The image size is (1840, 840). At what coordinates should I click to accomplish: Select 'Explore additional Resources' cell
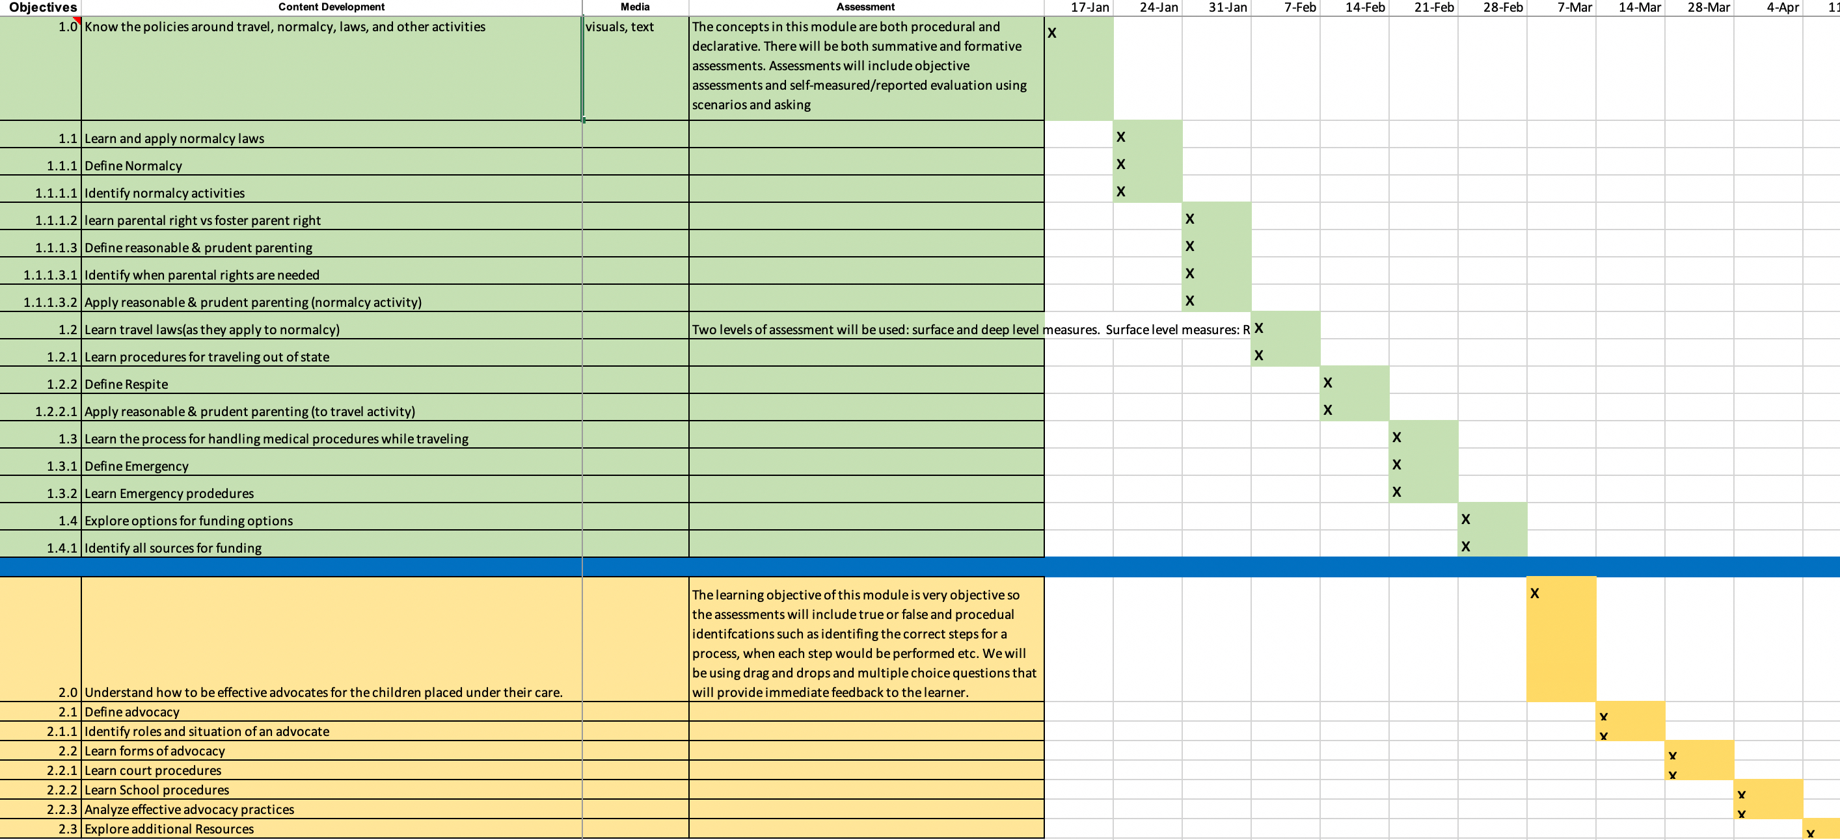pos(331,828)
